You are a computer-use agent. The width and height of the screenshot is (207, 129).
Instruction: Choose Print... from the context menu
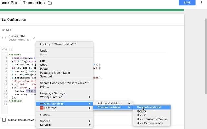coord(65,87)
